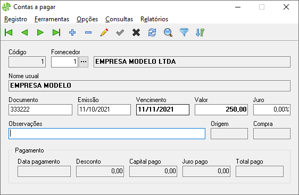Viewport: 299px width, 195px height.
Task: Add a new record with plus icon
Action: tap(72, 32)
